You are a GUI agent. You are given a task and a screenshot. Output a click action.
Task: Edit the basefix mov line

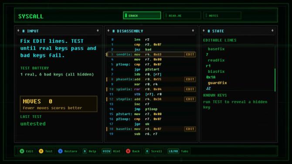[190, 129]
